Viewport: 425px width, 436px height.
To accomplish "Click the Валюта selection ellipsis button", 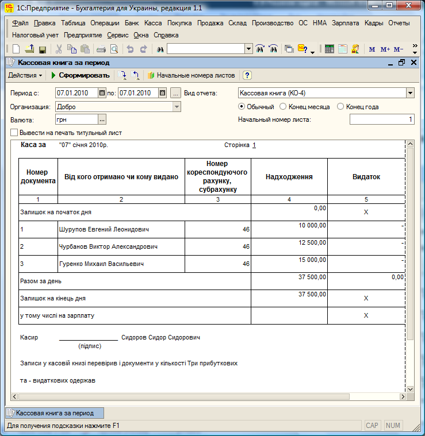I will [102, 120].
